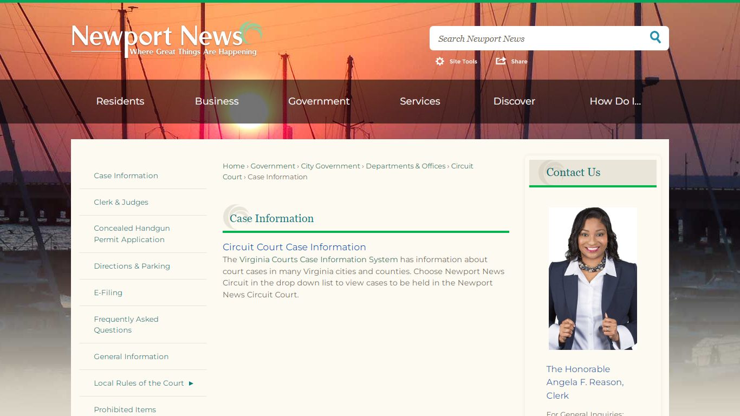This screenshot has width=740, height=416.
Task: Click the Circuit Court breadcrumb link
Action: (462, 166)
